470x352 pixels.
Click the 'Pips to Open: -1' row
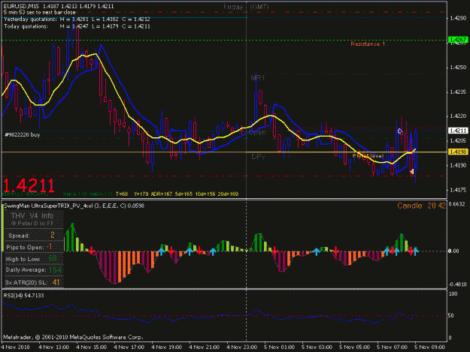(x=29, y=248)
